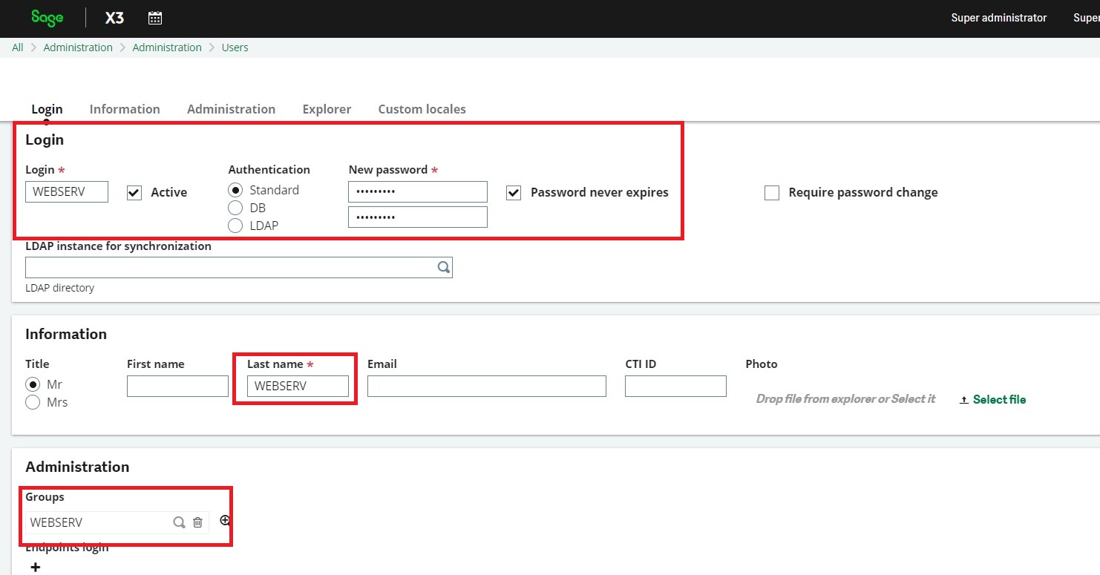
Task: Select the Mrs title option
Action: click(x=33, y=401)
